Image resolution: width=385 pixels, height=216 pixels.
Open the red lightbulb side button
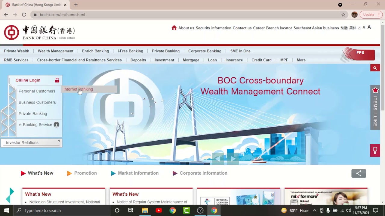pos(375,151)
